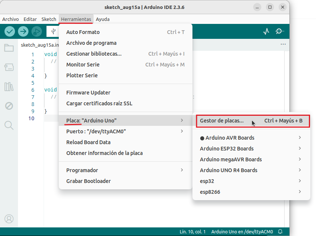Choose Archivo de programa

125,43
